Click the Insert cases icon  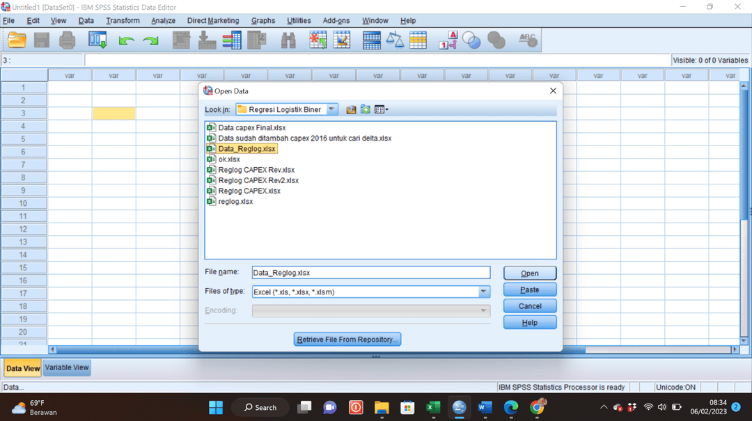click(x=318, y=40)
